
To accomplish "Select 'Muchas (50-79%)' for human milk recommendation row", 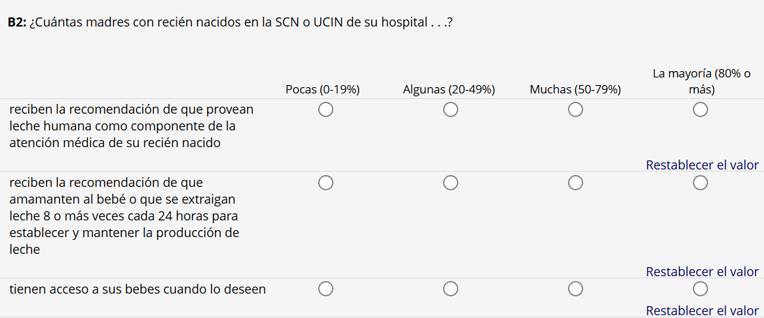I will click(x=575, y=110).
